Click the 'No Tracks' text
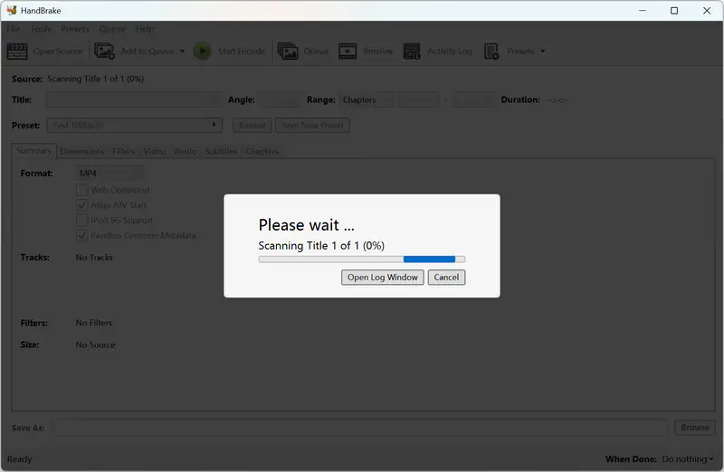 click(94, 258)
